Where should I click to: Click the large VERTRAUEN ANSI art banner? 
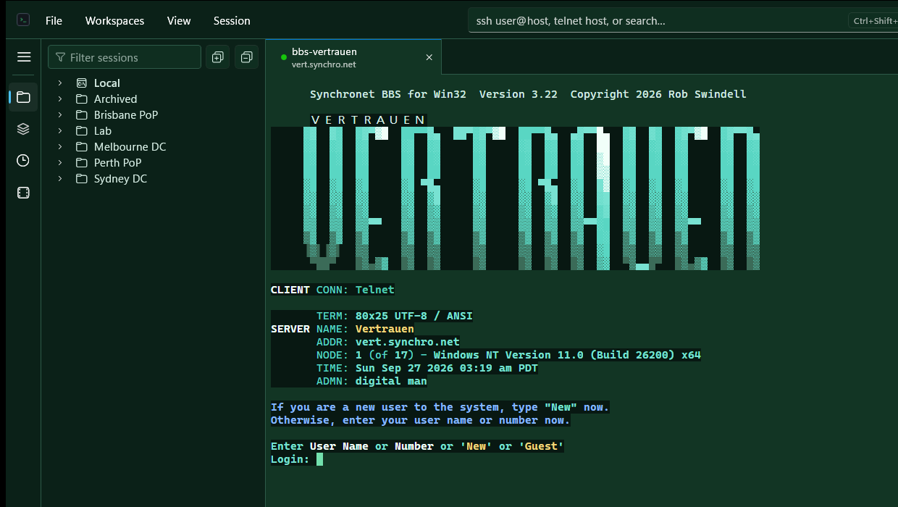(x=515, y=198)
